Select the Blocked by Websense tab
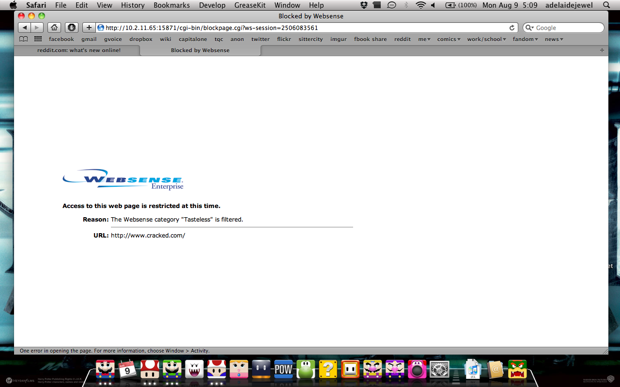The width and height of the screenshot is (620, 387). [x=200, y=50]
